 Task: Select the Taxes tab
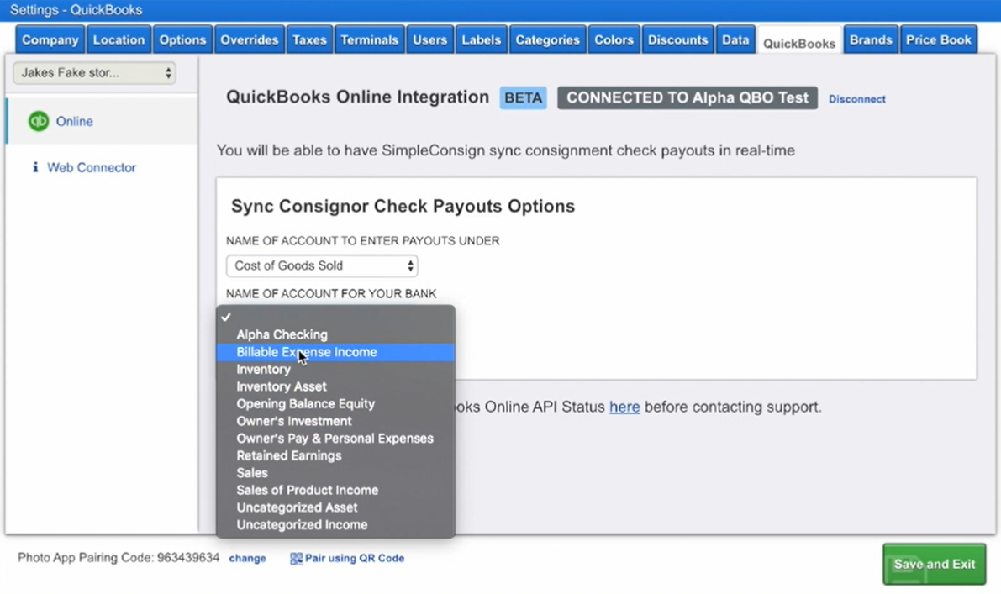(x=309, y=39)
